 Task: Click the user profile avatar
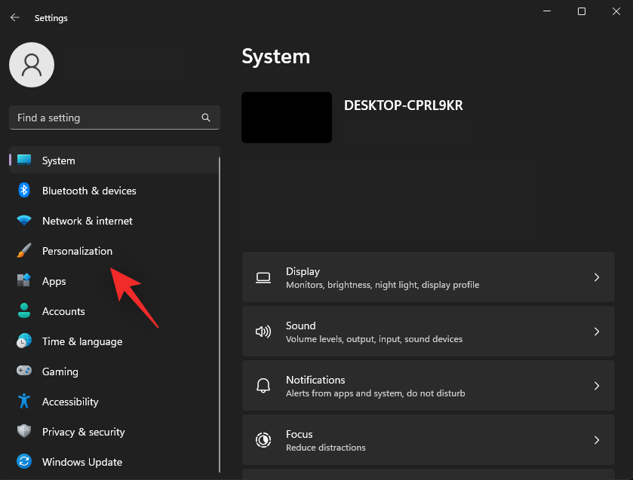[x=31, y=64]
